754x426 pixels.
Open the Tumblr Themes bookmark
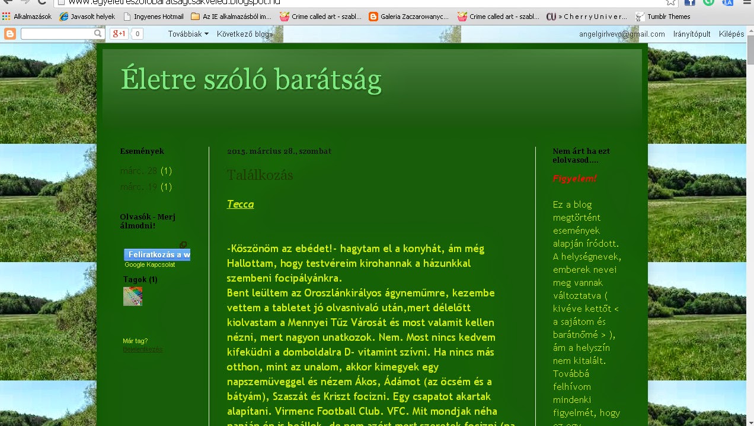coord(663,17)
